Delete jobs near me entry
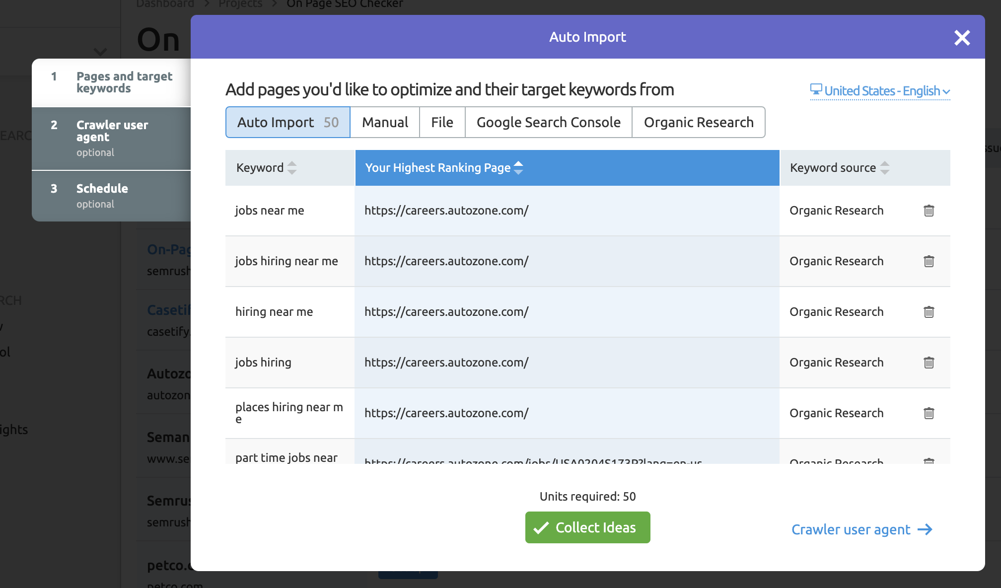Screen dimensions: 1001x588 tap(929, 210)
